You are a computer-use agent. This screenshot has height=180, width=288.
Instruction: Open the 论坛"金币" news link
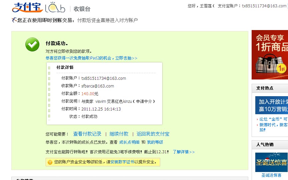coord(273,119)
